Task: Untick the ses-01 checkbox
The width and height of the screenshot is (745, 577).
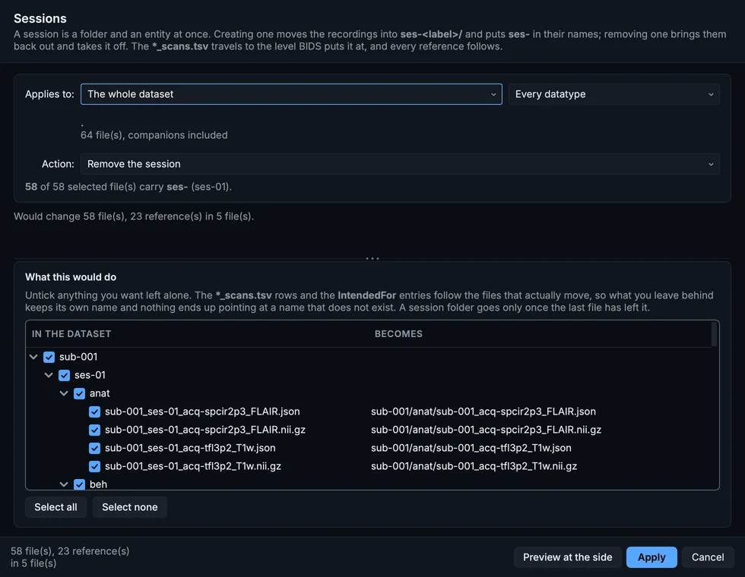Action: (x=64, y=375)
